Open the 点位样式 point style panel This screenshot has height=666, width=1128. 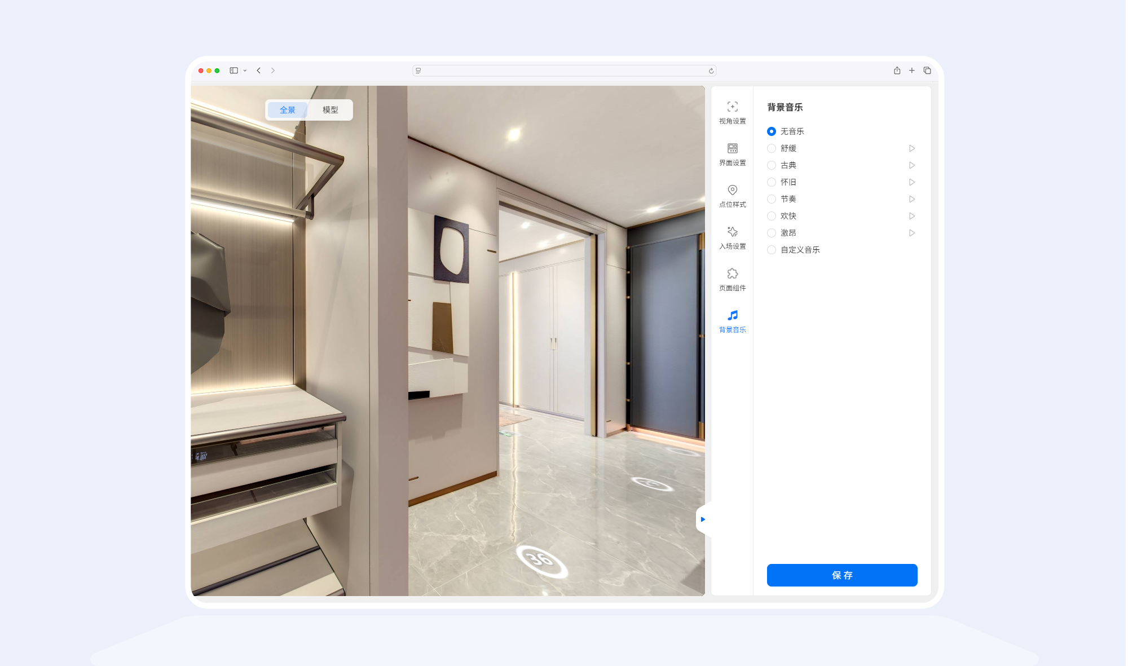pos(732,196)
